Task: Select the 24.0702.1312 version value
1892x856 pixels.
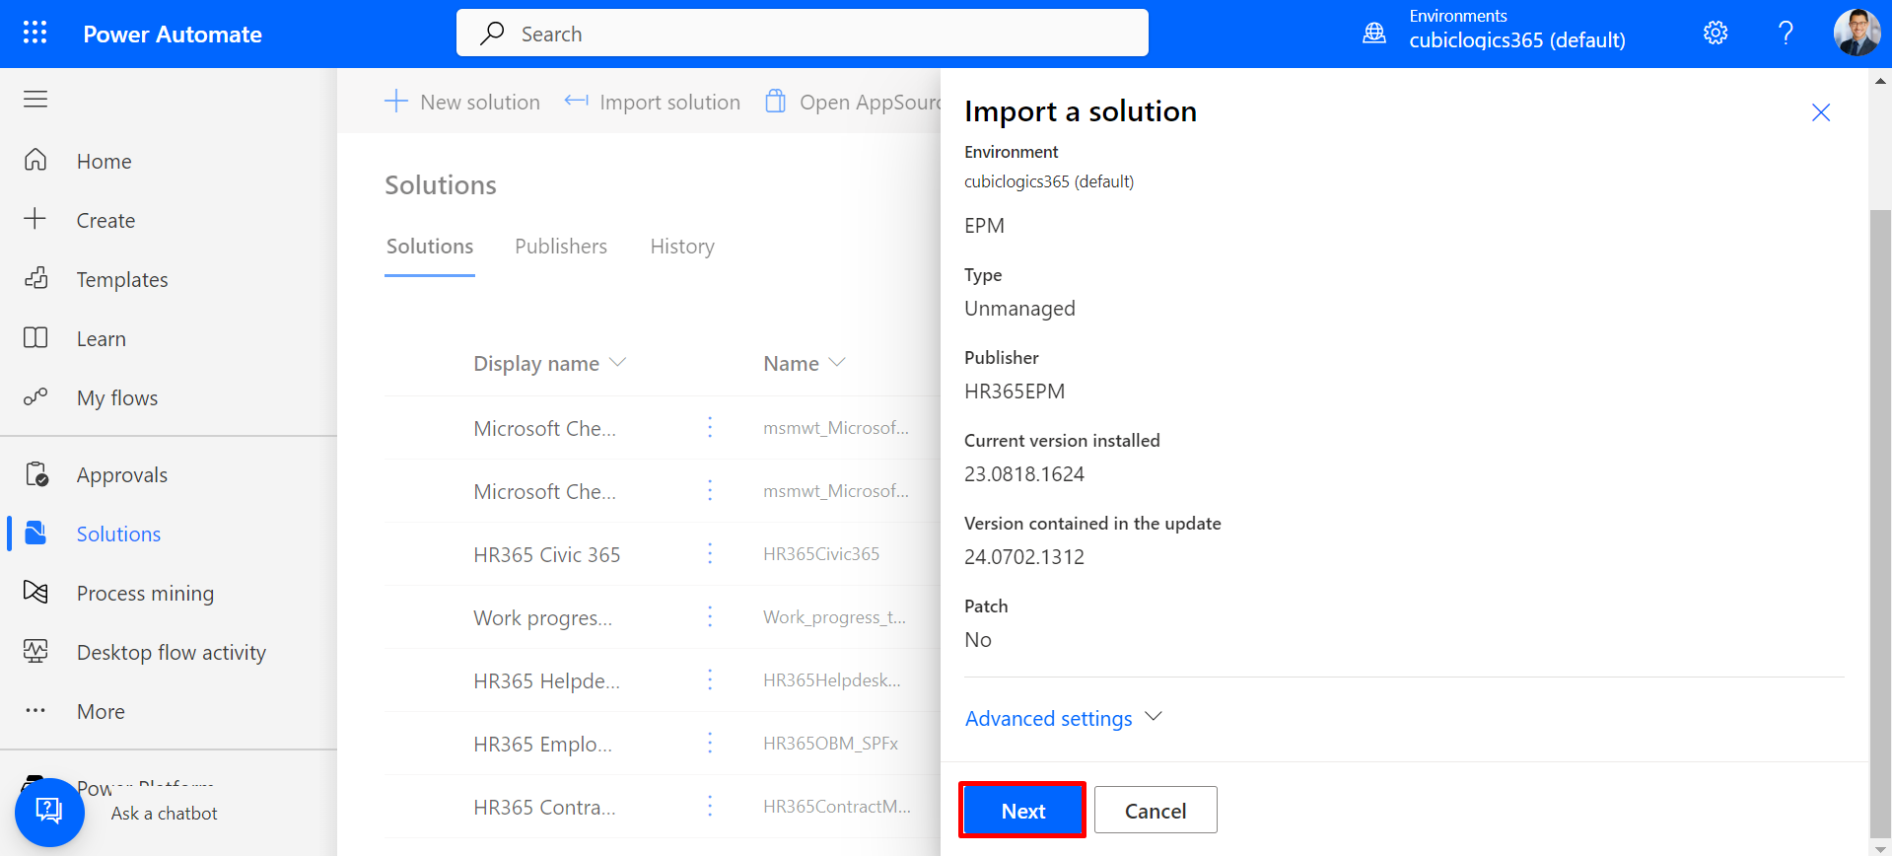Action: click(x=1024, y=557)
